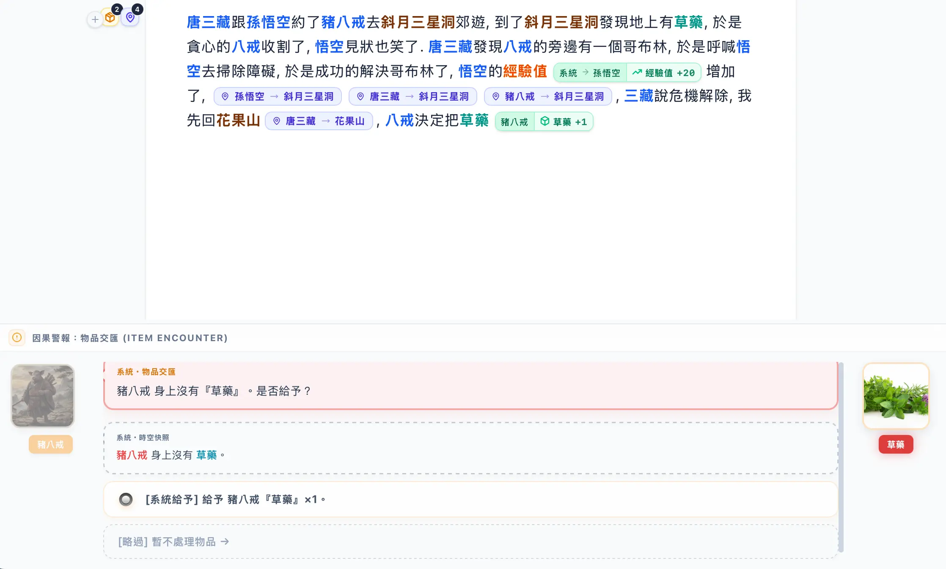Click 因果警報：物品交匯 header title
946x569 pixels.
point(130,338)
